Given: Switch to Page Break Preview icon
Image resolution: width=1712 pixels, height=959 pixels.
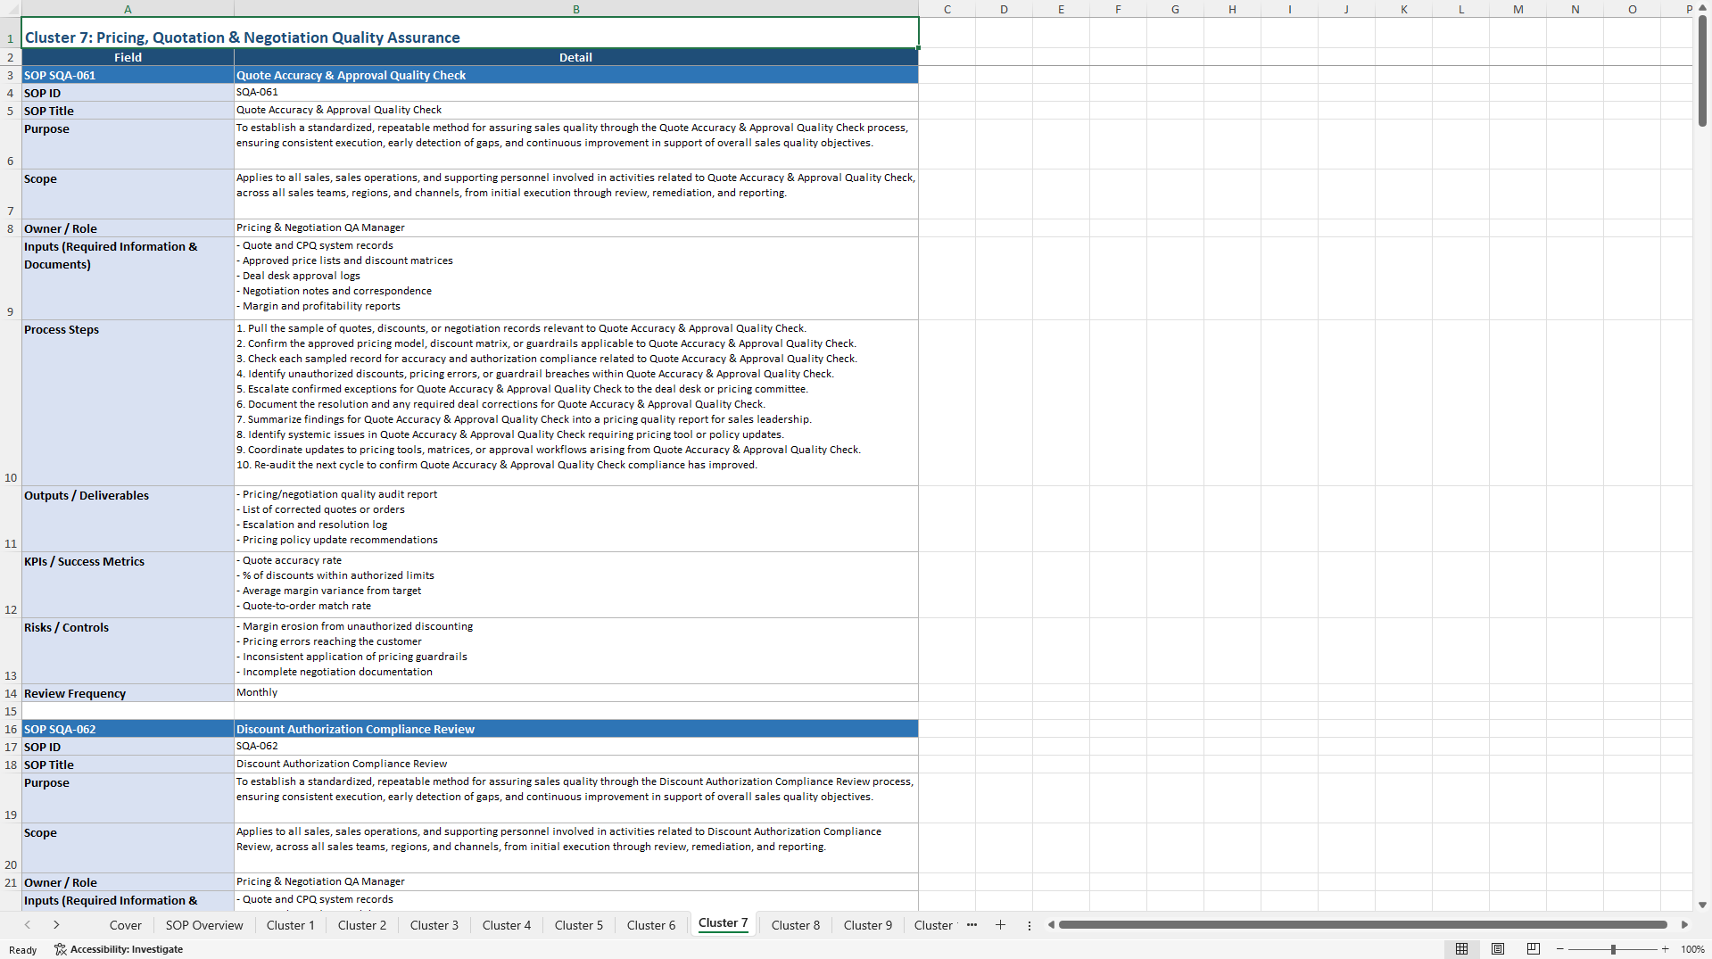Looking at the screenshot, I should [x=1534, y=949].
